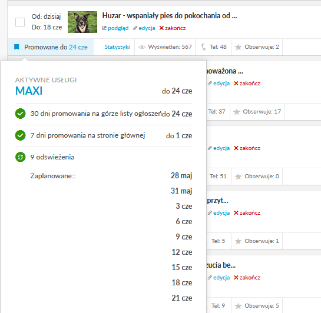Image resolution: width=321 pixels, height=313 pixels.
Task: Click the scheduled date 3 cze
Action: (x=184, y=206)
